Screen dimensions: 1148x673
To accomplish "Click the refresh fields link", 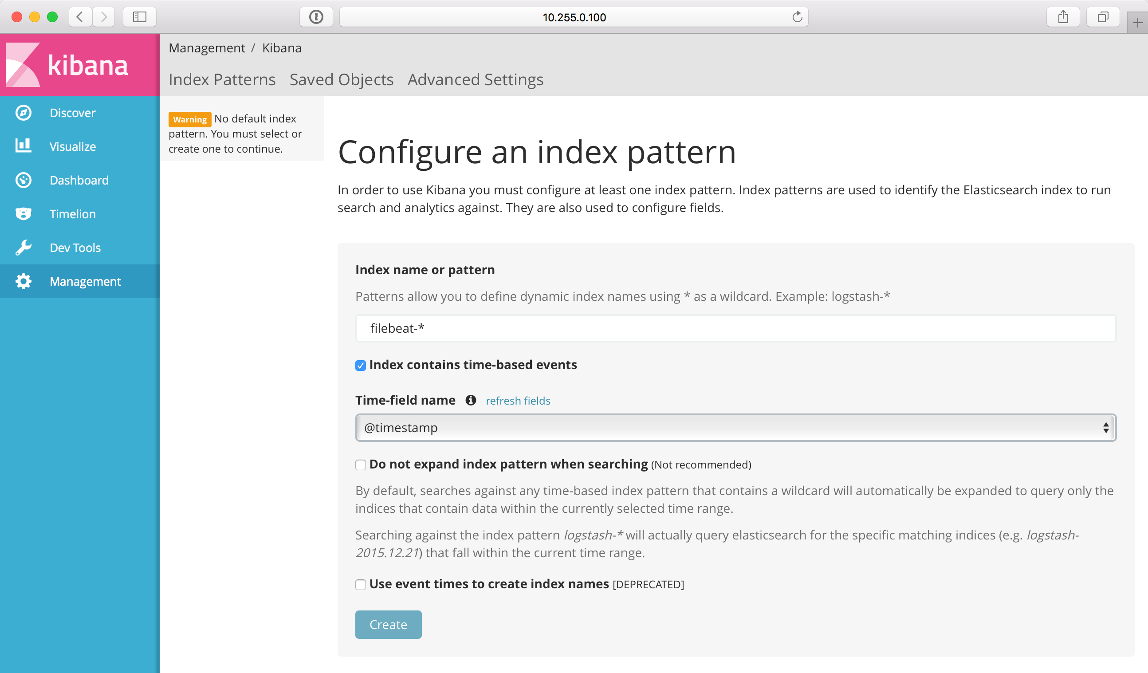I will (518, 401).
